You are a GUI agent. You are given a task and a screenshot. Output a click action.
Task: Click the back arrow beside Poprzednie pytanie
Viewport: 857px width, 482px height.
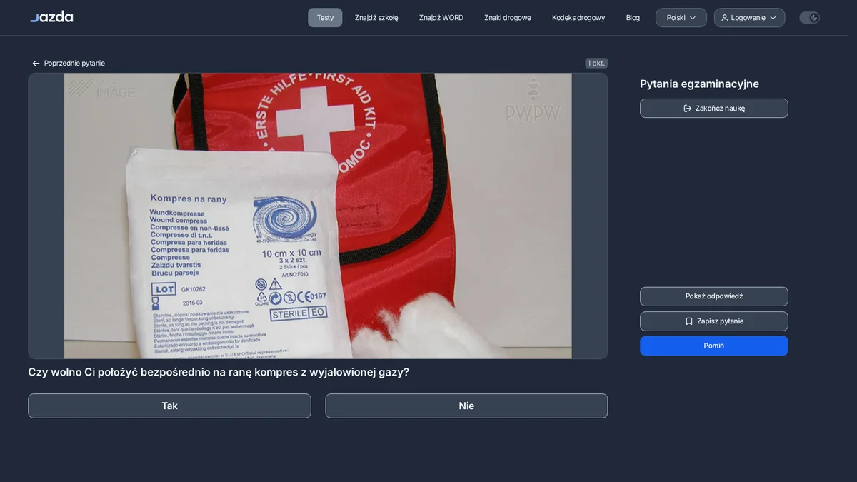36,64
